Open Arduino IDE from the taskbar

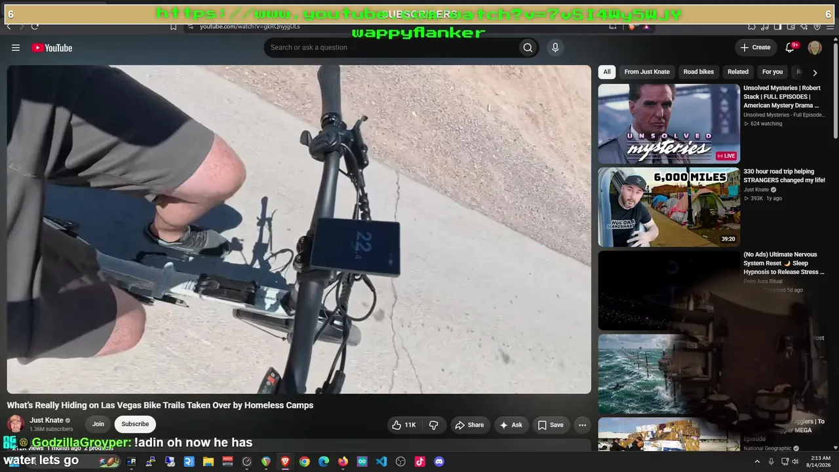coord(362,462)
